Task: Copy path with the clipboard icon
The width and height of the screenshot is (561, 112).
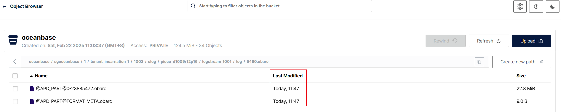Action: point(479,62)
